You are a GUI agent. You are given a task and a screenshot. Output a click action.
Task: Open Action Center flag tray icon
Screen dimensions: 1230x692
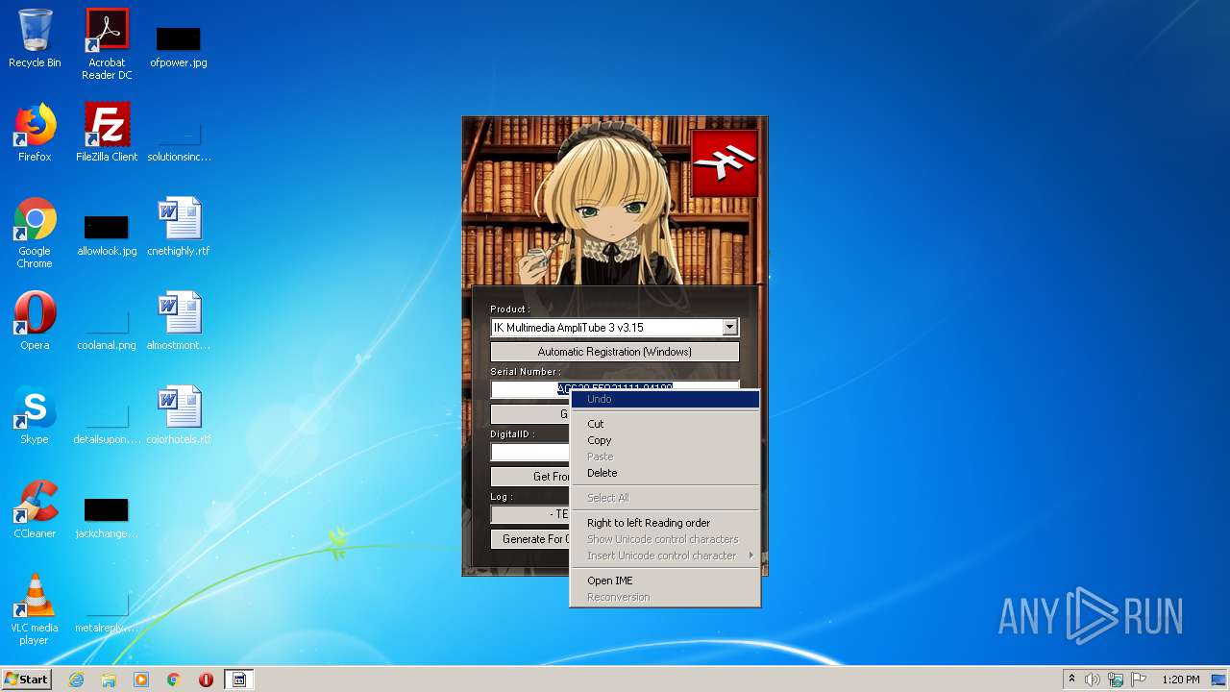point(1138,680)
